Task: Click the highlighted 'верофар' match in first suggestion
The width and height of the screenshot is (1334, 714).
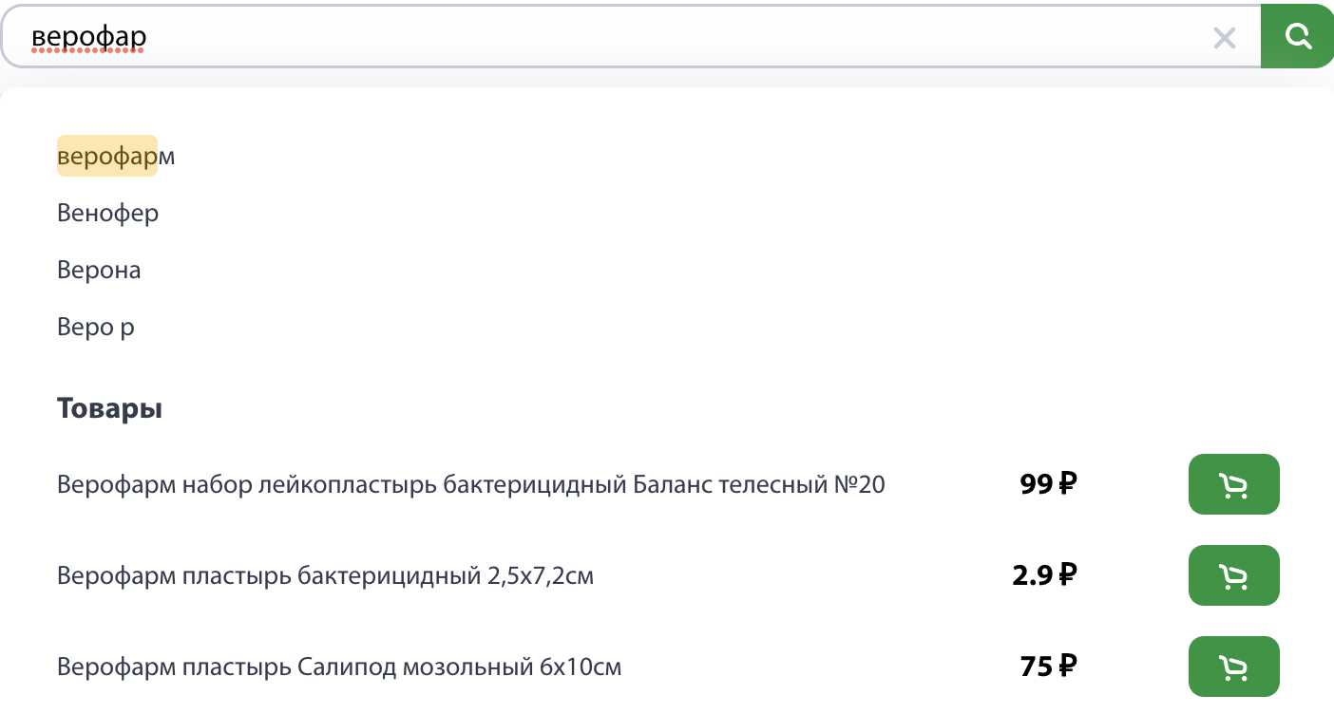Action: [x=107, y=156]
